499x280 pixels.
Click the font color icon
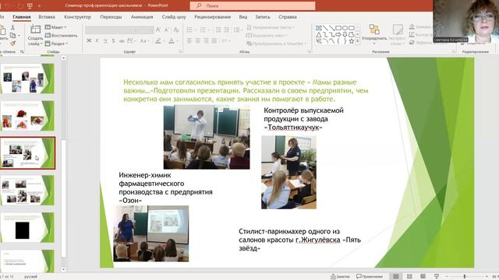click(x=172, y=41)
